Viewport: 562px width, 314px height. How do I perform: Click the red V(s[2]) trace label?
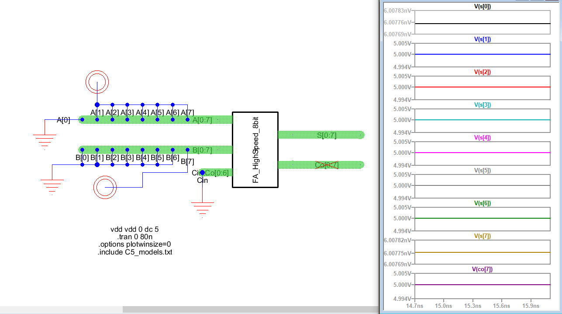pyautogui.click(x=482, y=72)
